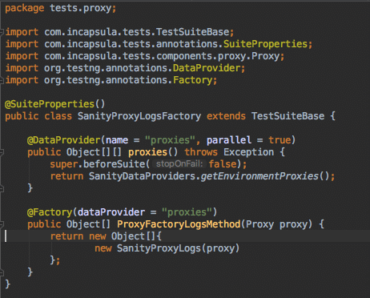The height and width of the screenshot is (298, 370).
Task: Click the 'false' argument in beforeSuite
Action: coord(223,164)
